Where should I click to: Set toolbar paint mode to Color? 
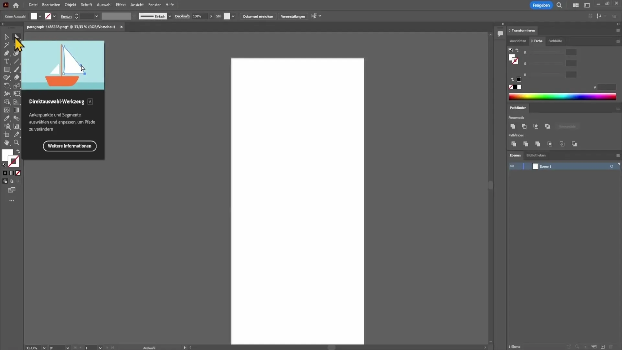point(5,173)
